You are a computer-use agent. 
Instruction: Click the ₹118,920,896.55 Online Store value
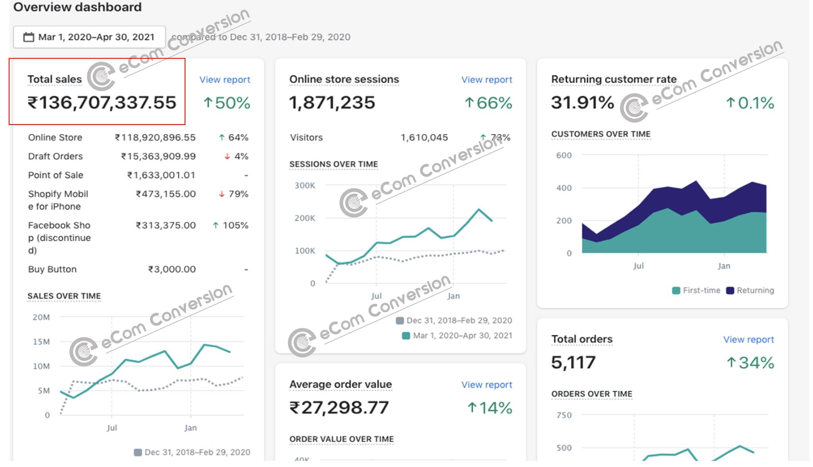(x=155, y=138)
